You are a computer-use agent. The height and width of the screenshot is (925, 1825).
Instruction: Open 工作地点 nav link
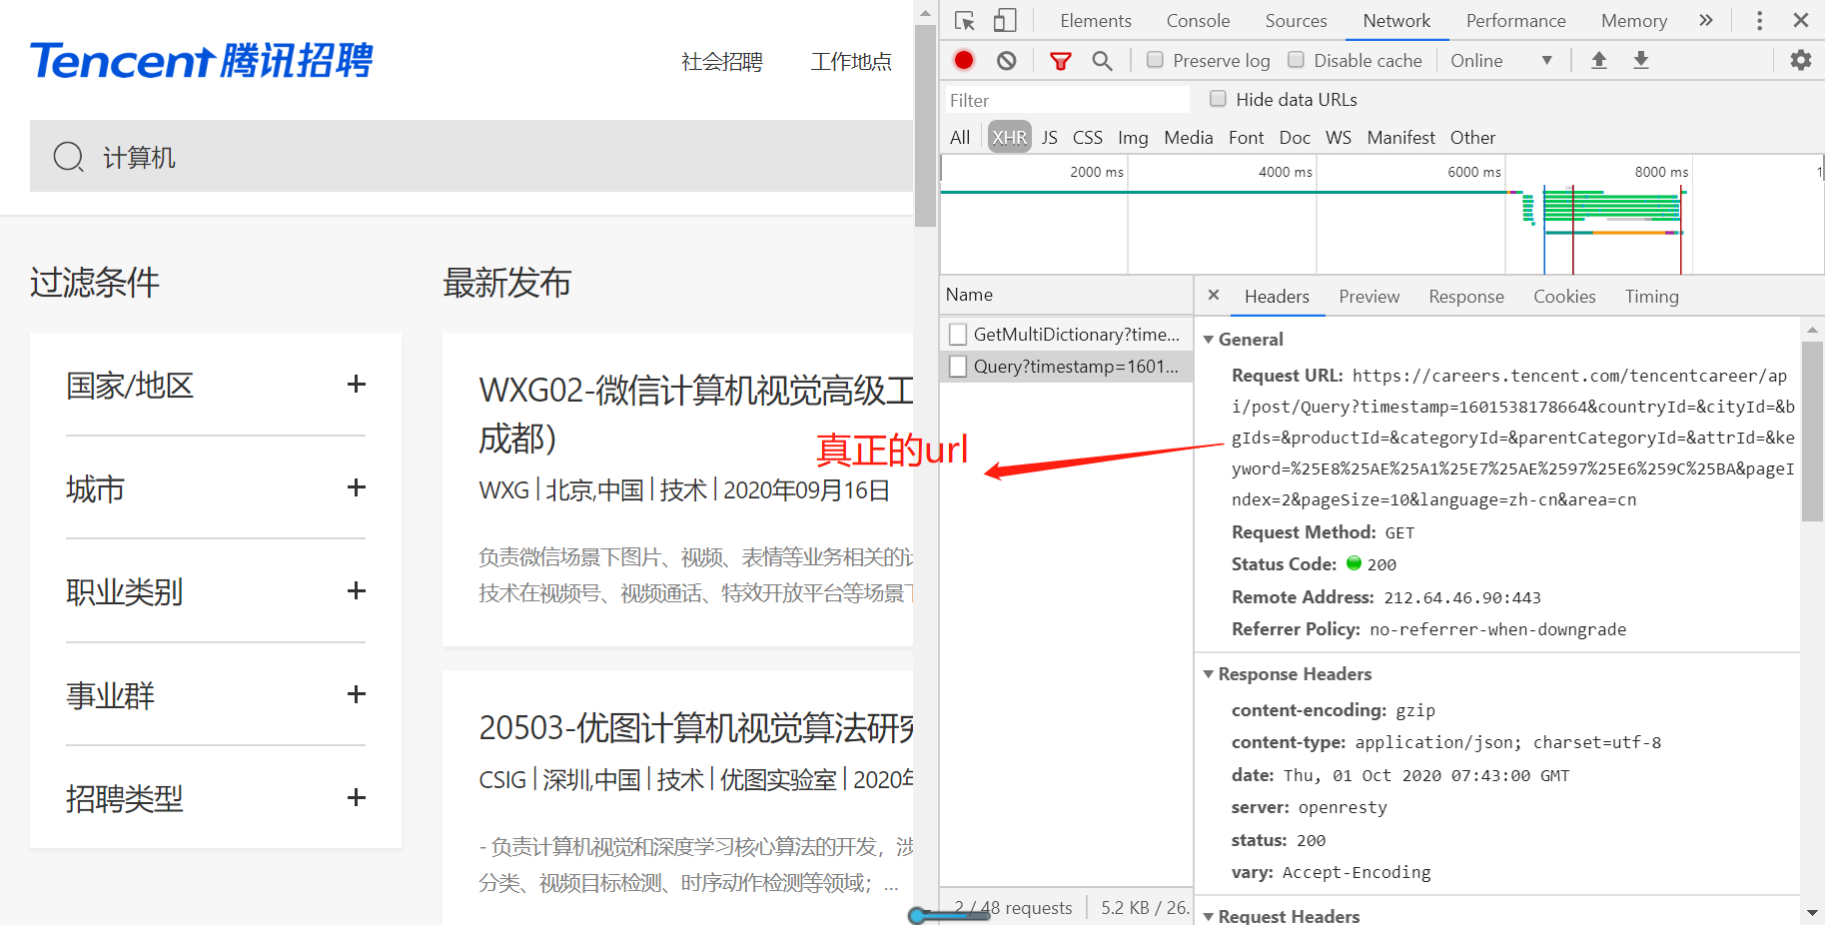[x=851, y=62]
